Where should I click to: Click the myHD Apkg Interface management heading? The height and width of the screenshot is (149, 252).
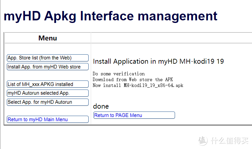point(110,16)
